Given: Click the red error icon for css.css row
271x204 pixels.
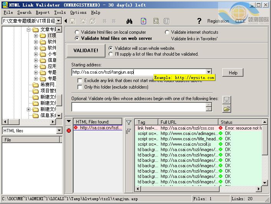Looking at the screenshot, I should point(220,128).
